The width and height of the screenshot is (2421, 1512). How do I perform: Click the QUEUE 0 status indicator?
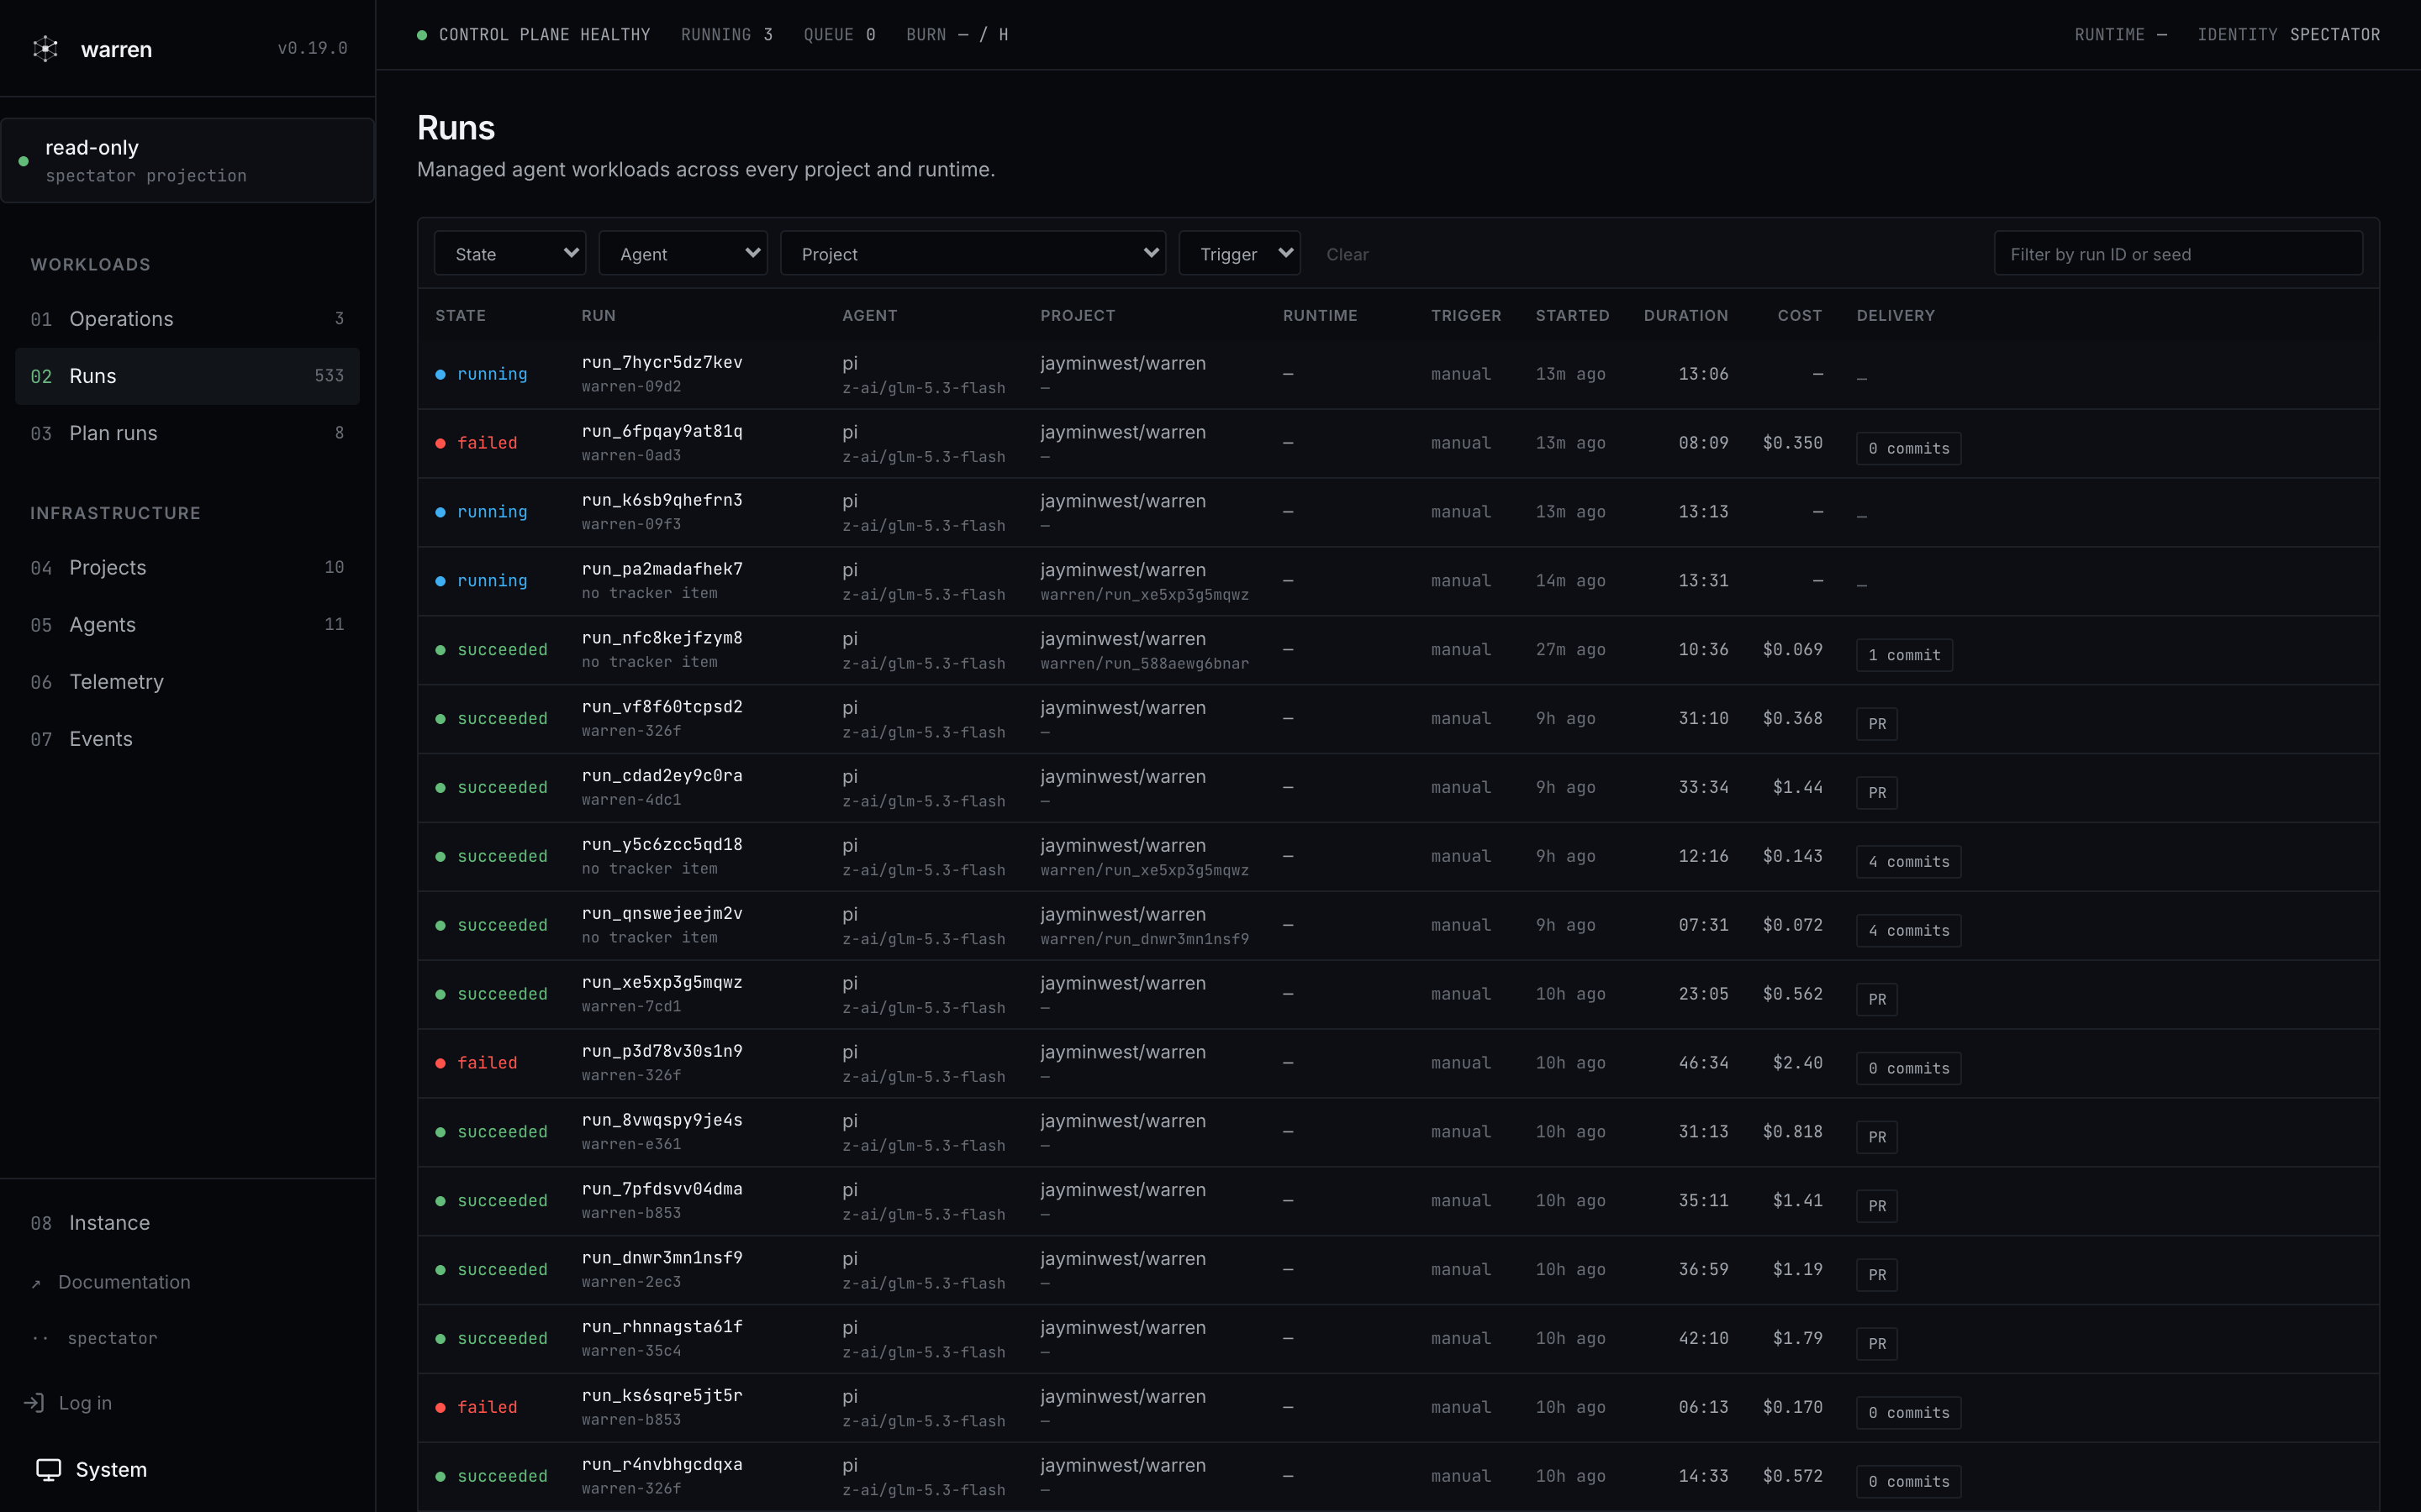tap(839, 35)
